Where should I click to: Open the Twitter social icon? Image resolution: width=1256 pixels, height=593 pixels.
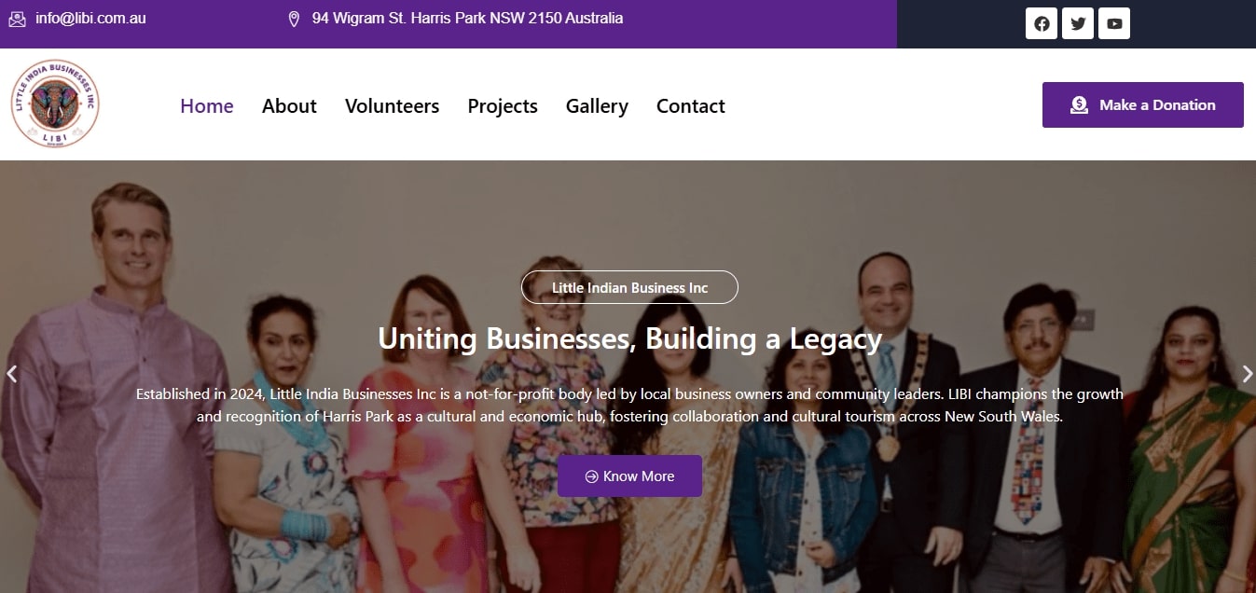pyautogui.click(x=1078, y=23)
